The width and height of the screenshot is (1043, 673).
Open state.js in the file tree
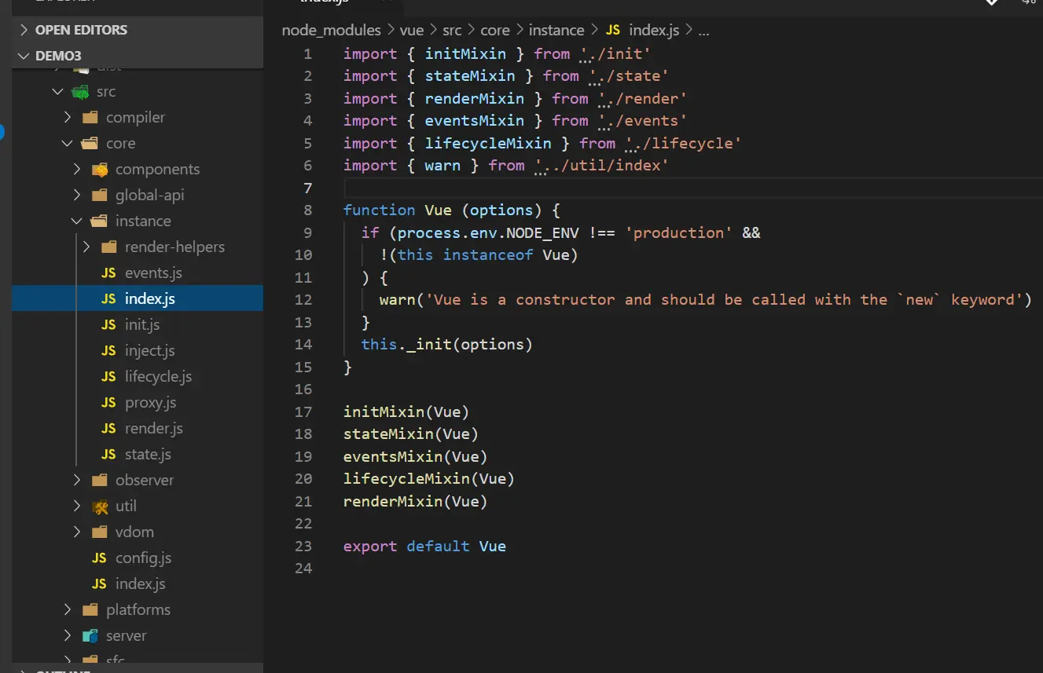point(148,455)
